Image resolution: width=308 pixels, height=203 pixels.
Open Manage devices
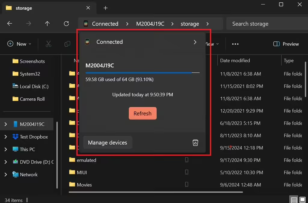pyautogui.click(x=107, y=143)
